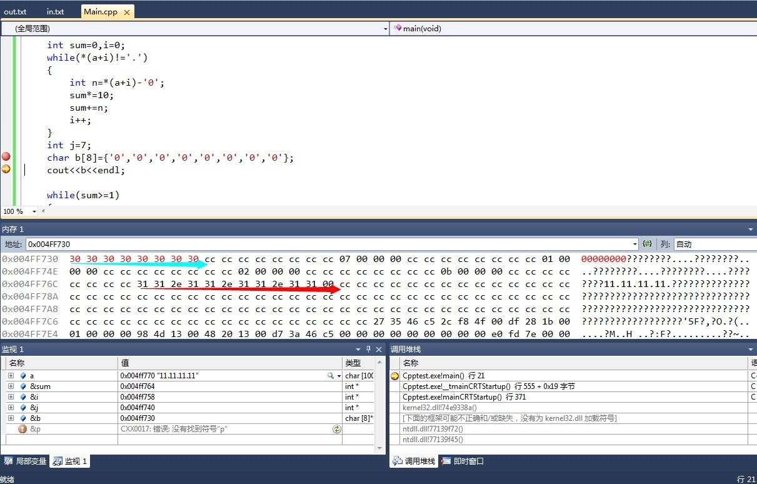Click the error icon beside &p
This screenshot has height=484, width=757.
(23, 429)
